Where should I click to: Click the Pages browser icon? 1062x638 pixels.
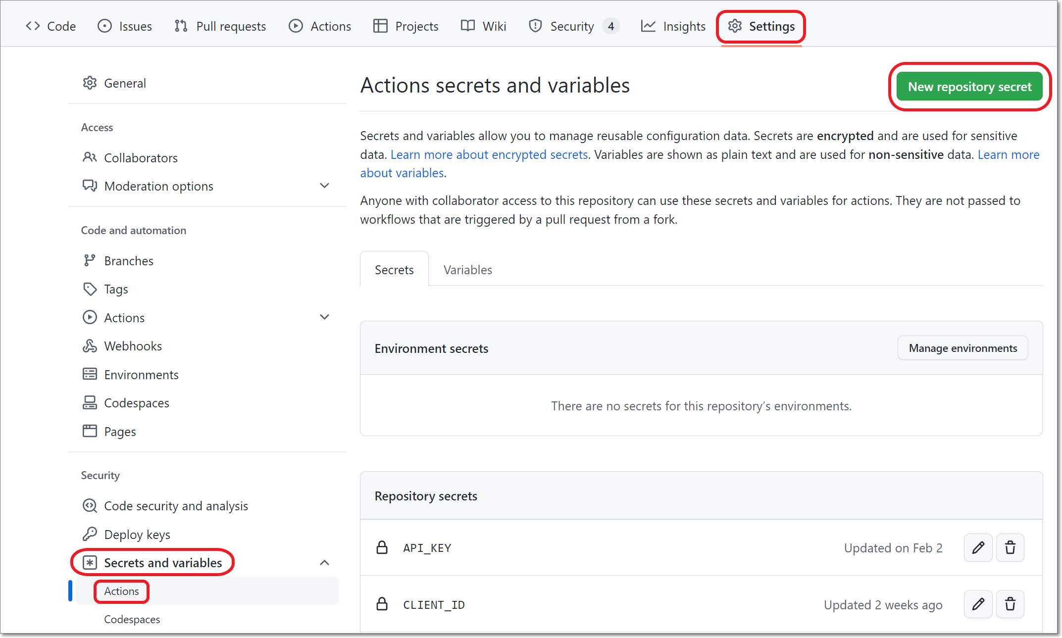tap(90, 431)
